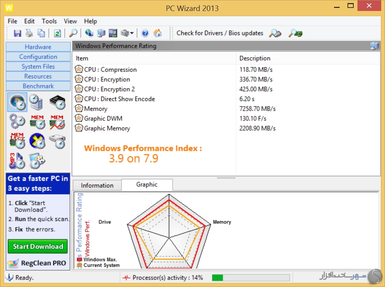Screen dimensions: 385x287
Task: Click the magnifying glass Search toolbar icon
Action: coord(73,33)
